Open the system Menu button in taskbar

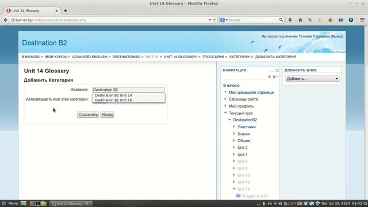coord(10,204)
